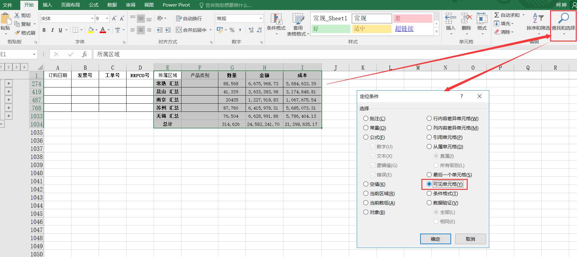Screen dimensions: 577x257
Task: Switch to Power Pivot tab
Action: coord(176,5)
